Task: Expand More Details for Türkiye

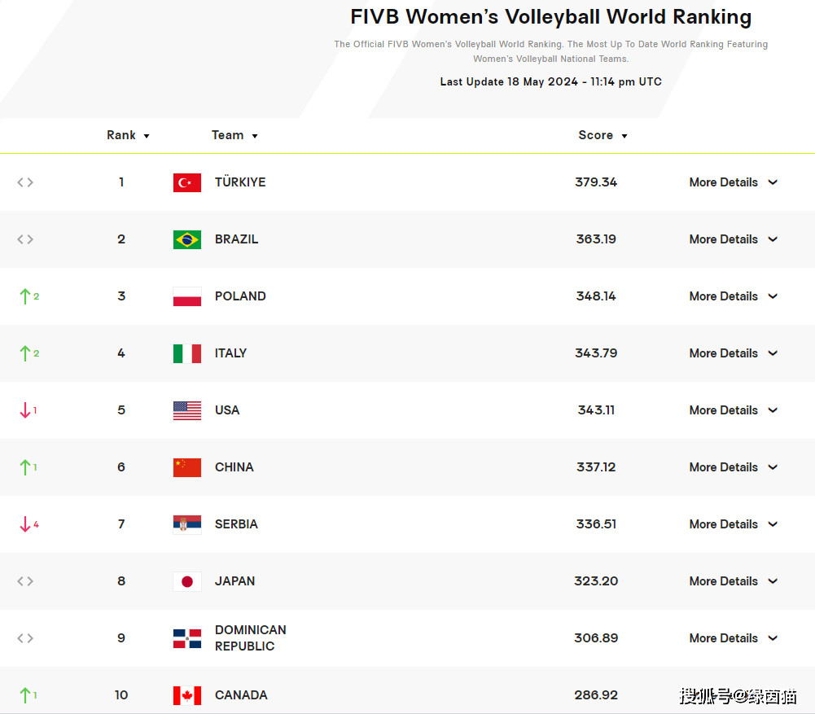Action: [x=734, y=182]
